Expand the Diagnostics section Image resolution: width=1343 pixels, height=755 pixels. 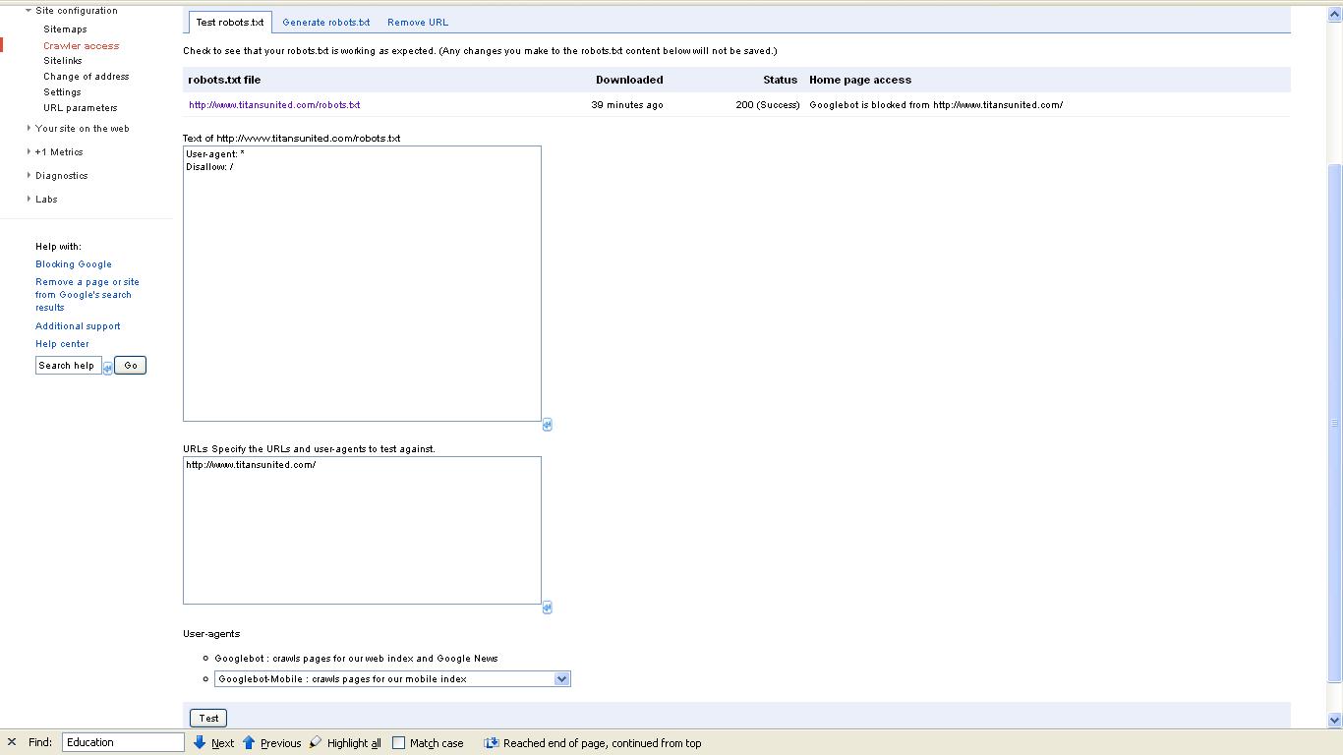[29, 176]
